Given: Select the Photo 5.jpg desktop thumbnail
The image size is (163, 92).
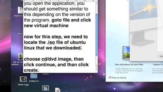Looking at the screenshot, I should pyautogui.click(x=23, y=79).
